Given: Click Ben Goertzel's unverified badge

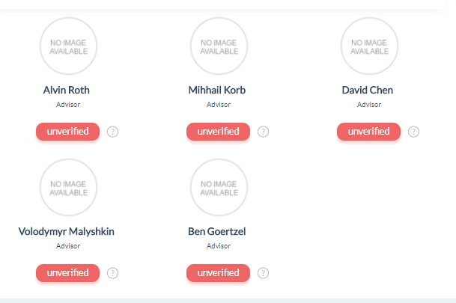Looking at the screenshot, I should tap(218, 273).
